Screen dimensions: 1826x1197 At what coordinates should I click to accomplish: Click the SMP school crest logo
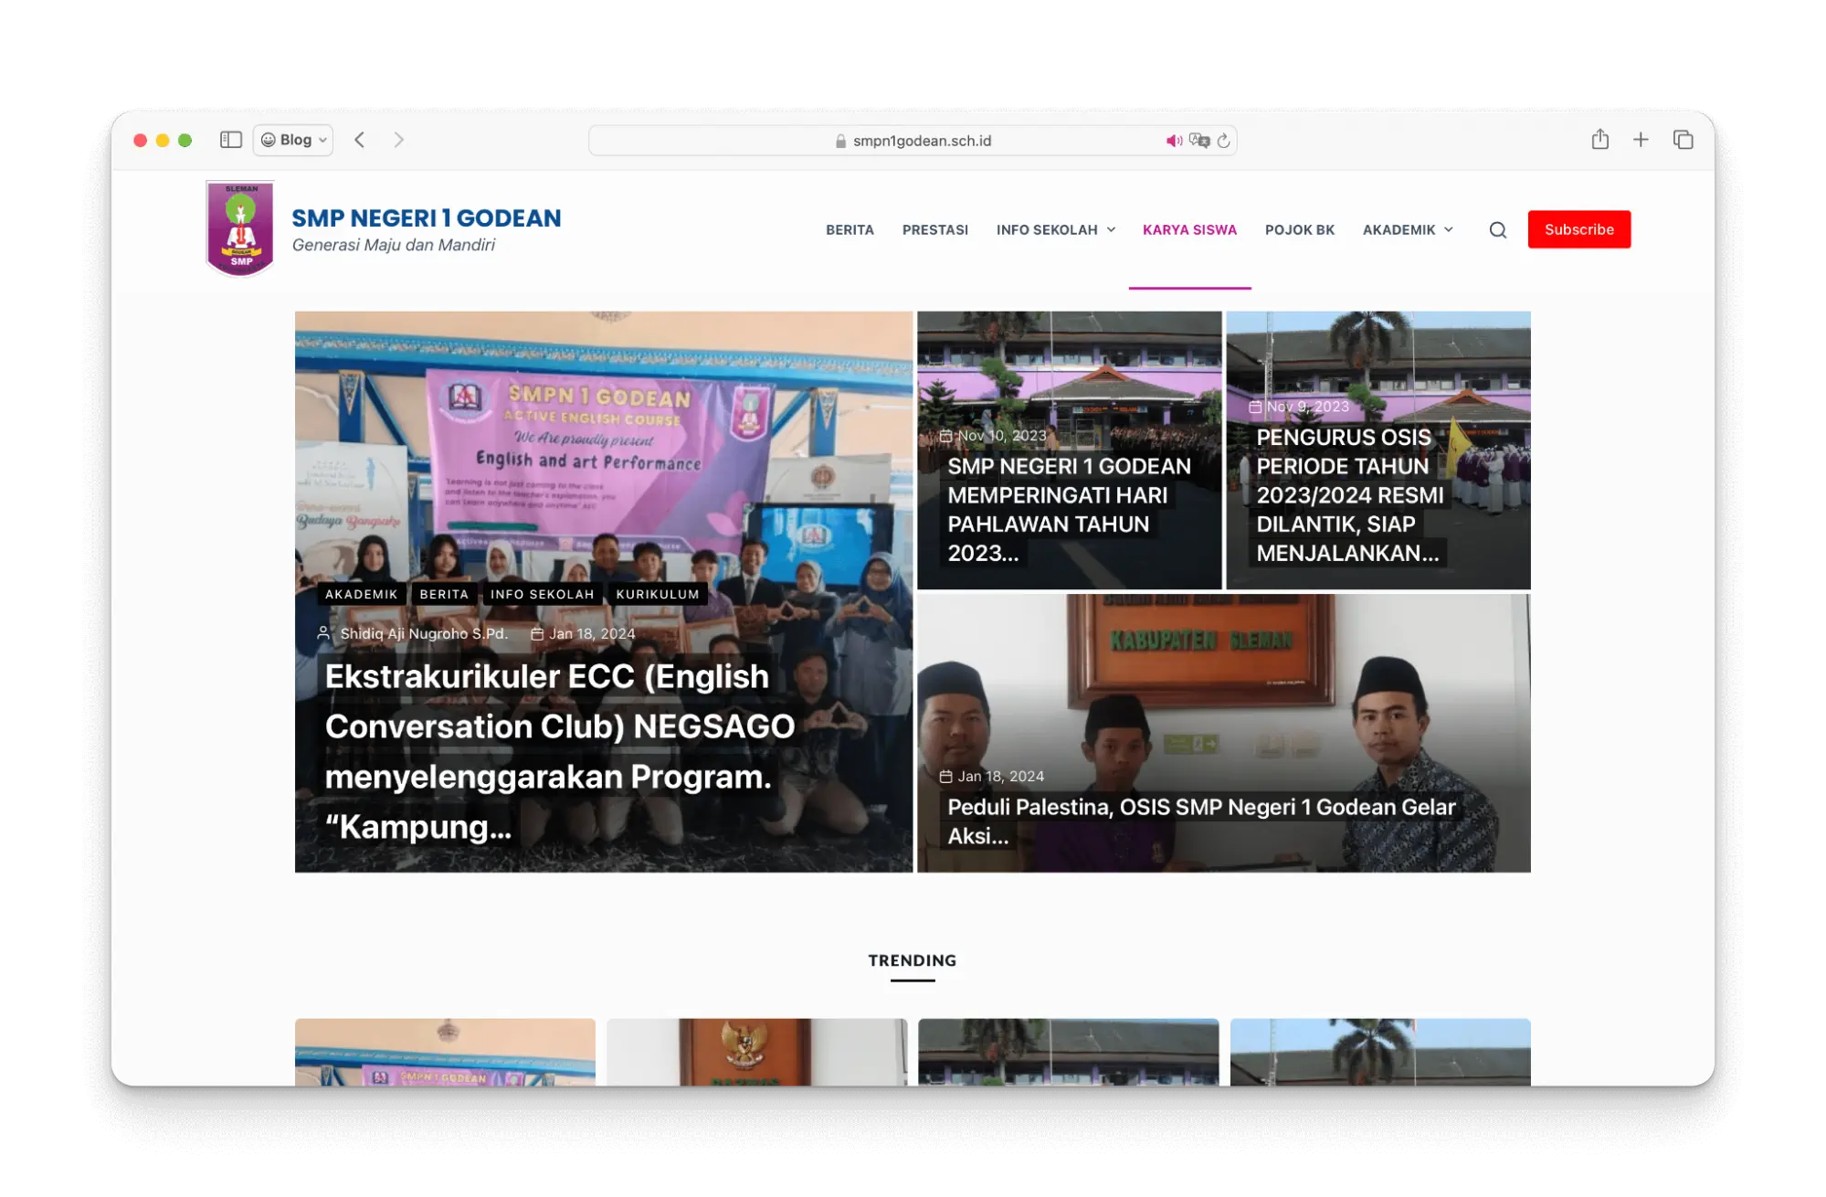[240, 228]
